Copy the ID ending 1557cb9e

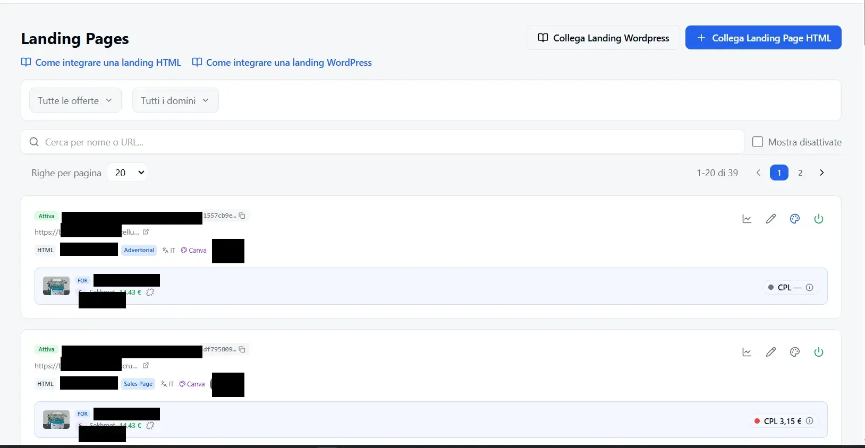(242, 216)
